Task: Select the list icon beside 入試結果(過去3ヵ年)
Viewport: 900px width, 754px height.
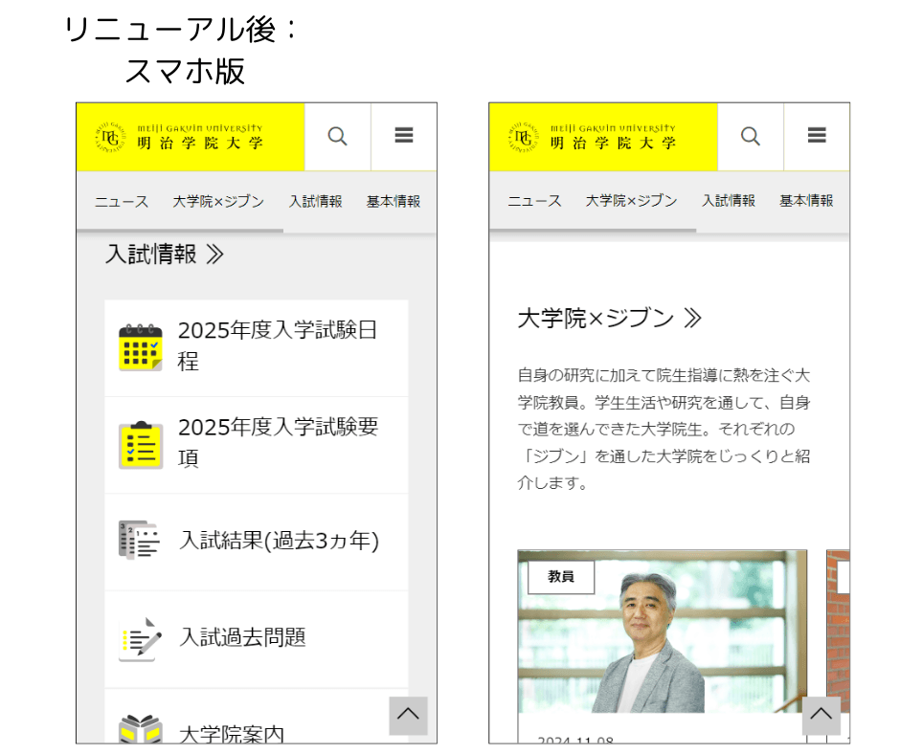Action: pos(141,541)
